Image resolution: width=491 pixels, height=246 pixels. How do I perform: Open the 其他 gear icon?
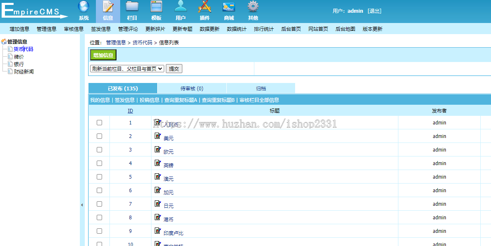click(x=253, y=7)
